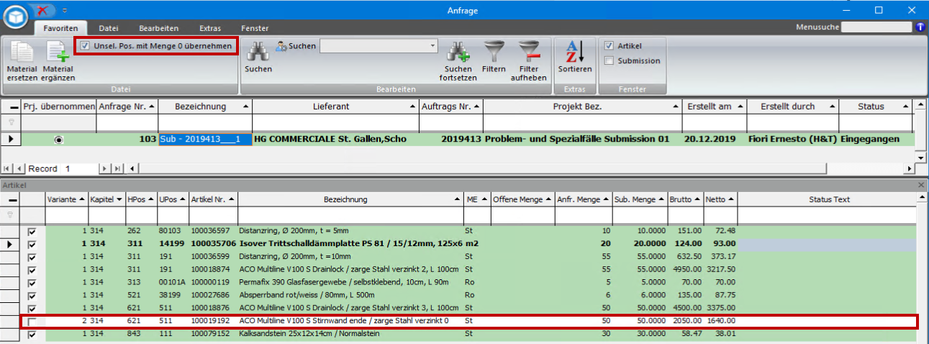Go to next record in navigator
This screenshot has width=929, height=344.
click(x=103, y=168)
